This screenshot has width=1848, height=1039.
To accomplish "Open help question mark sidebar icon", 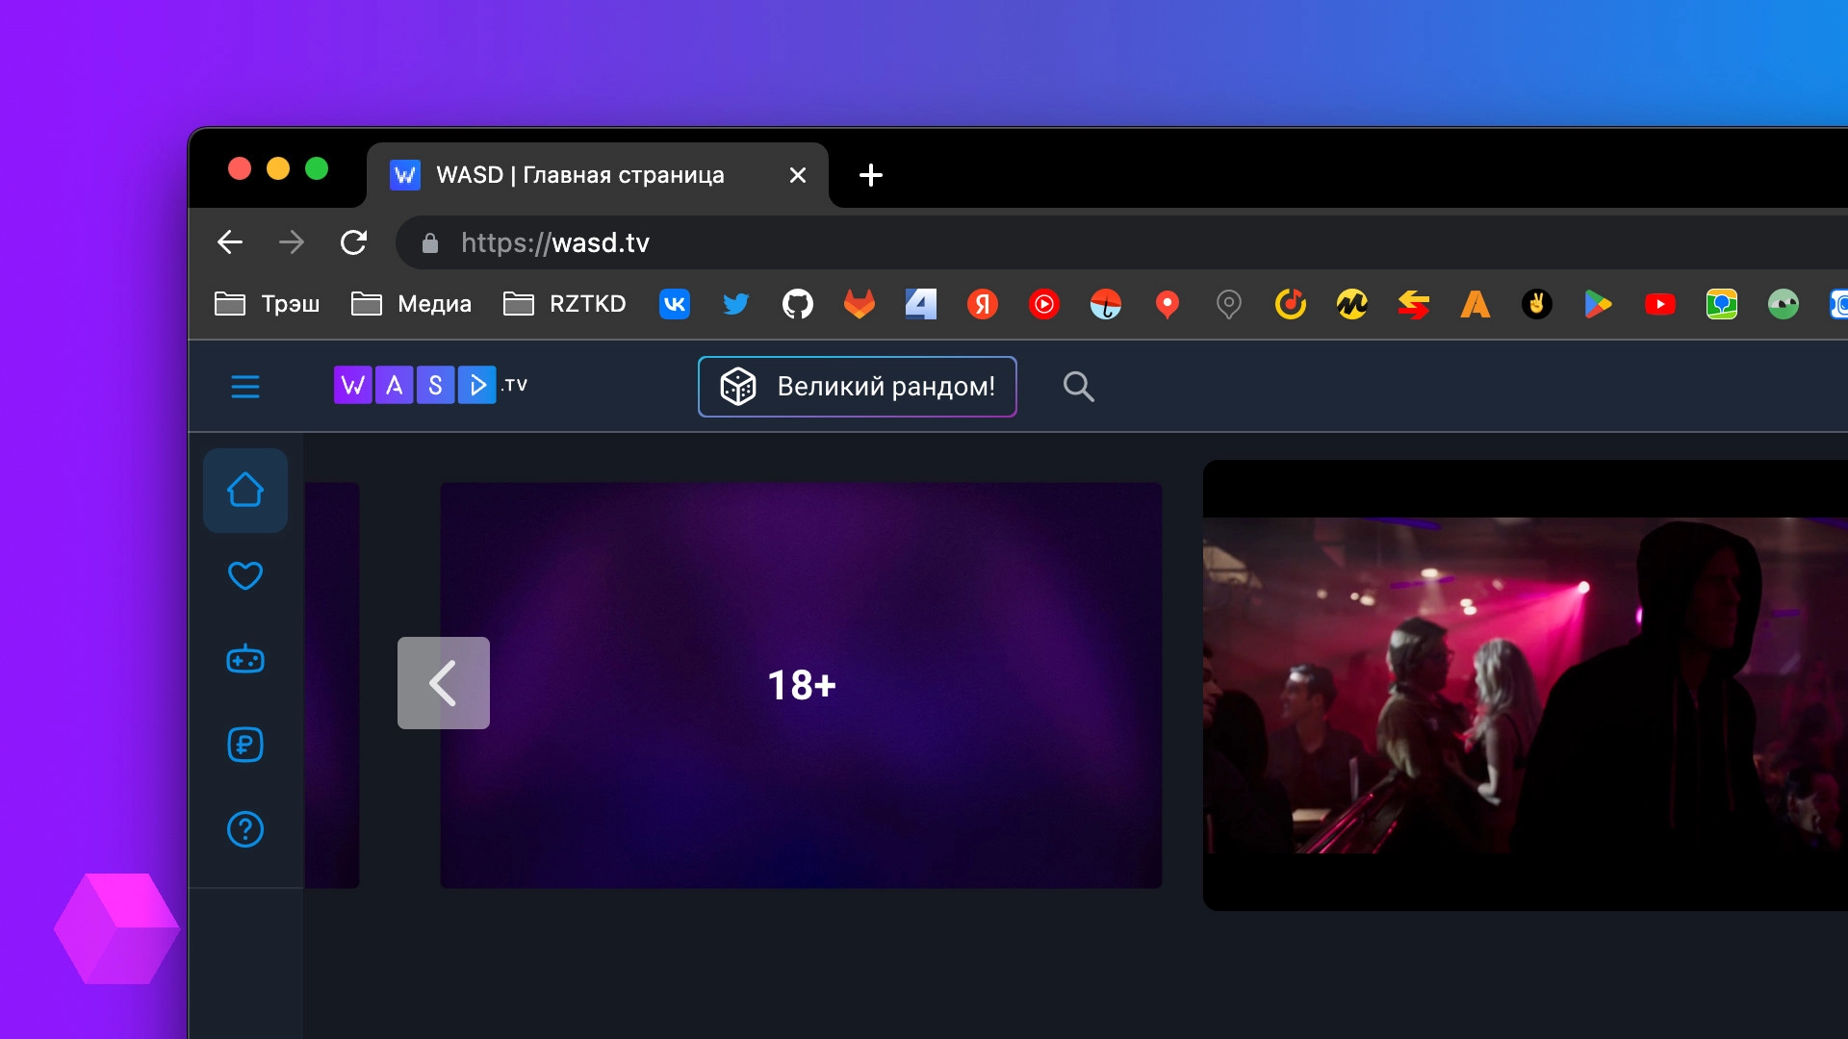I will click(245, 829).
